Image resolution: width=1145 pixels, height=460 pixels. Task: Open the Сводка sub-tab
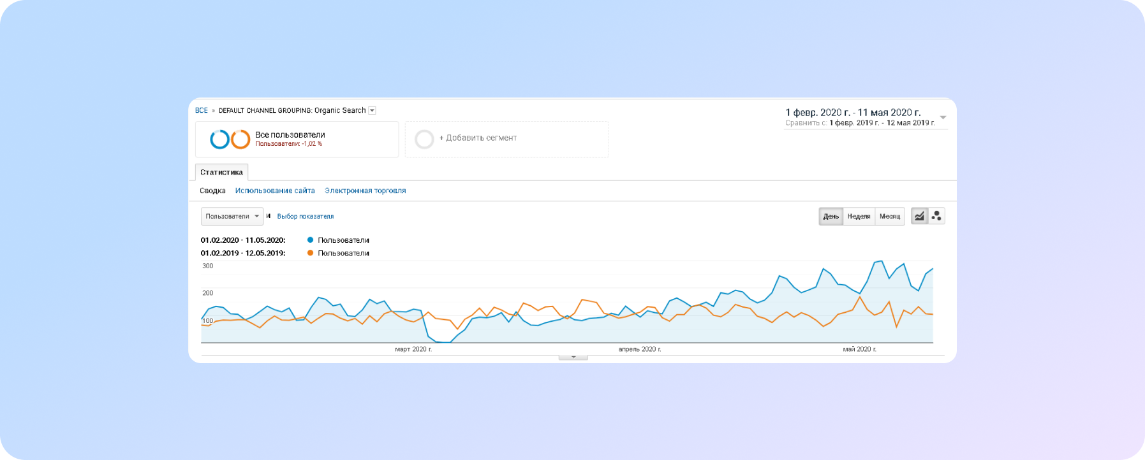(212, 190)
